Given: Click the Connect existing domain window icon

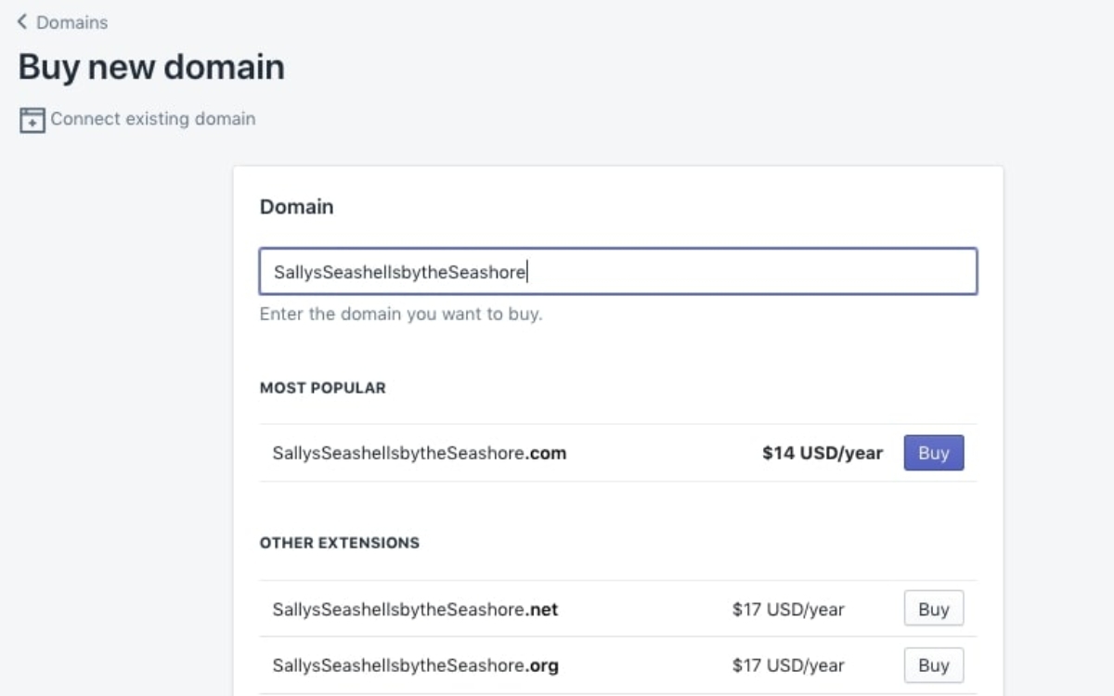Looking at the screenshot, I should coord(32,121).
